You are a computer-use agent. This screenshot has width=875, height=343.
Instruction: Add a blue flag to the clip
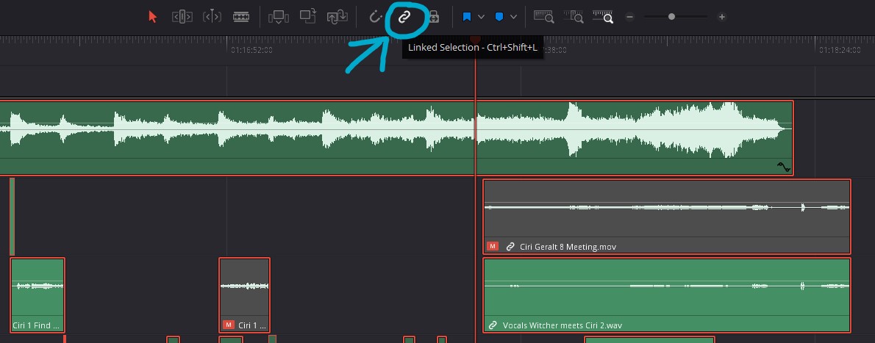(x=466, y=17)
